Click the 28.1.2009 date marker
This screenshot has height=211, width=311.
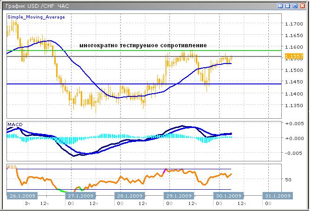click(x=127, y=196)
